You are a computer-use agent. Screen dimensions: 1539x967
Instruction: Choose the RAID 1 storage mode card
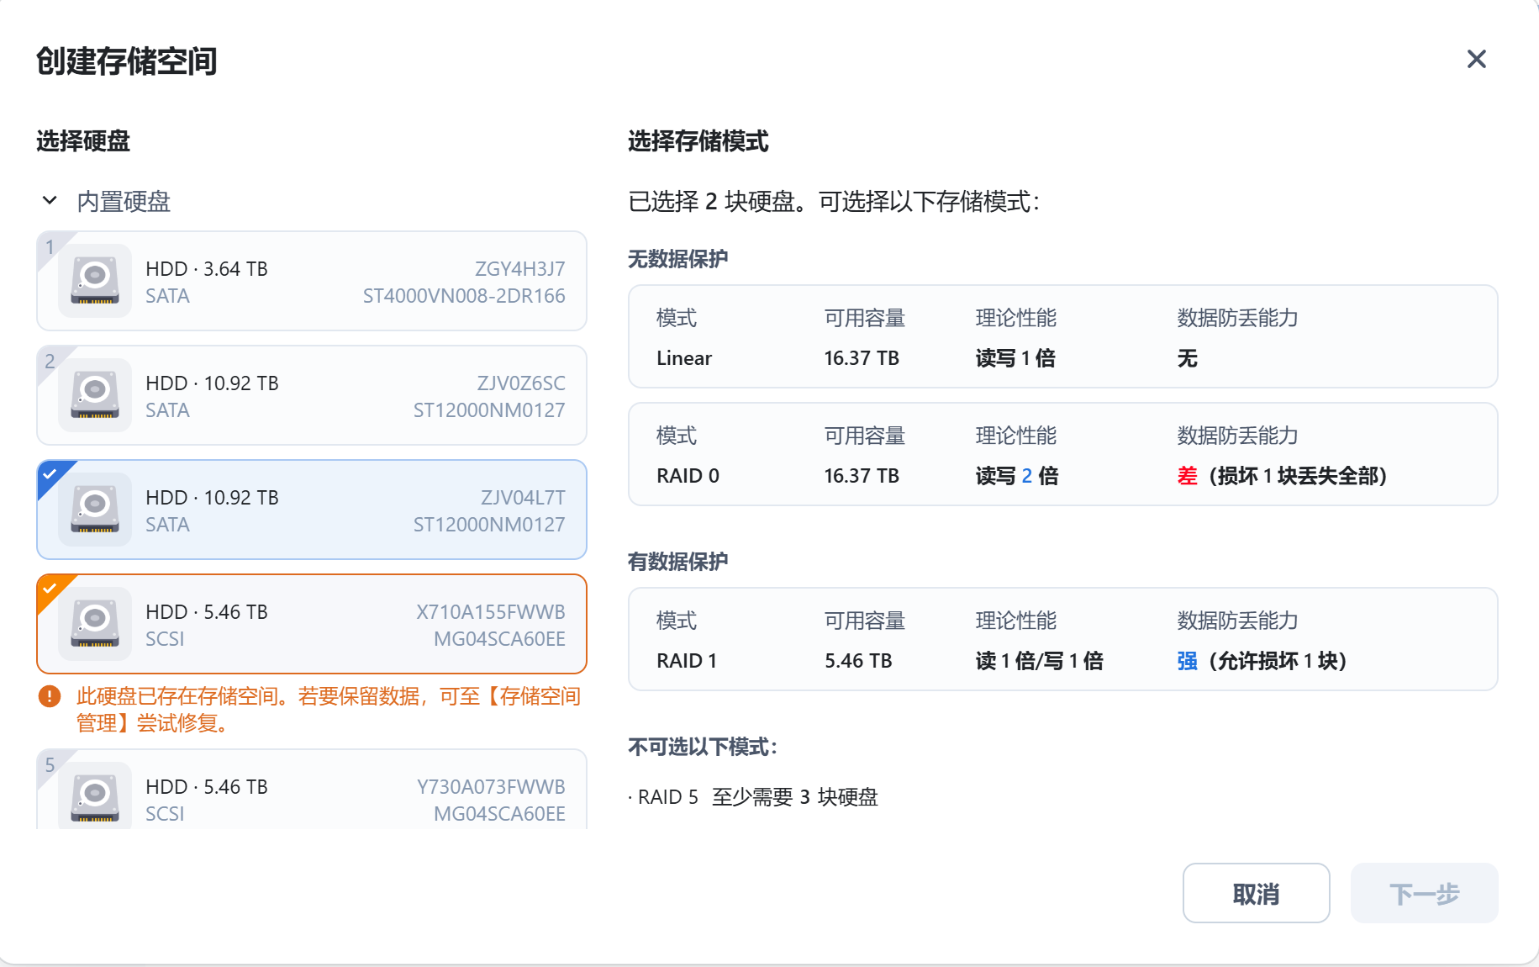(1063, 639)
